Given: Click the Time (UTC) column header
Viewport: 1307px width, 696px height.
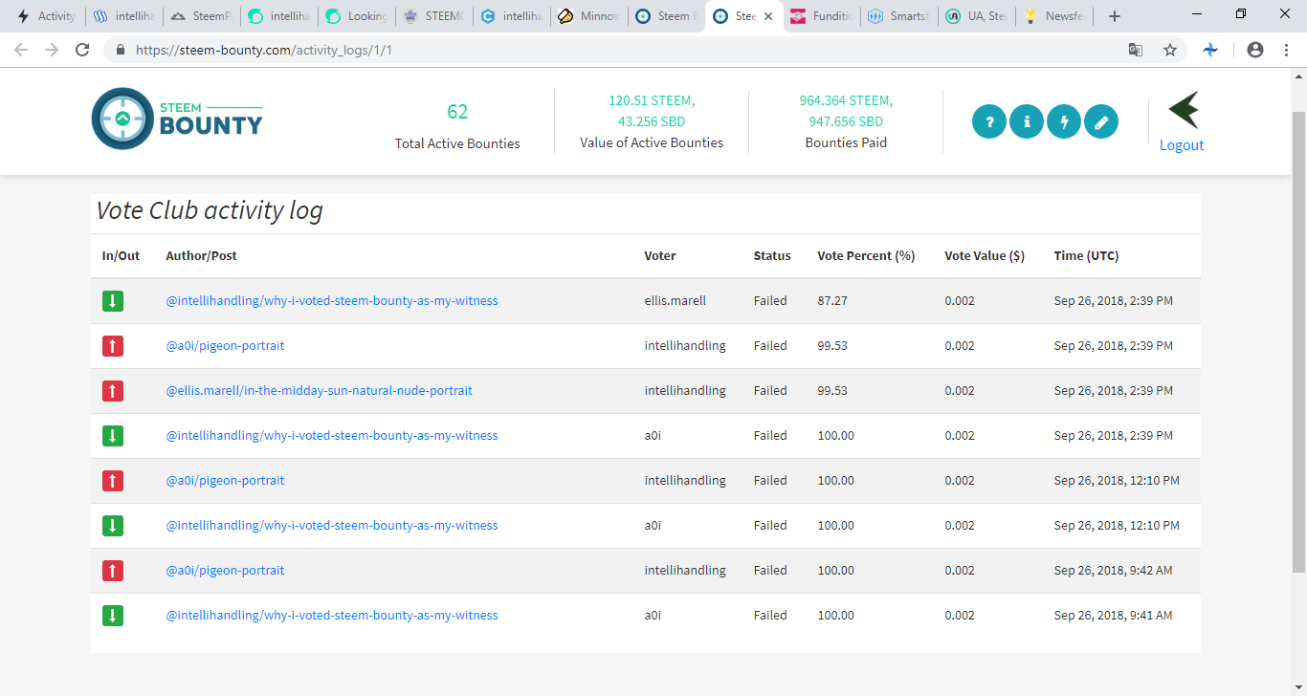Looking at the screenshot, I should pyautogui.click(x=1086, y=255).
